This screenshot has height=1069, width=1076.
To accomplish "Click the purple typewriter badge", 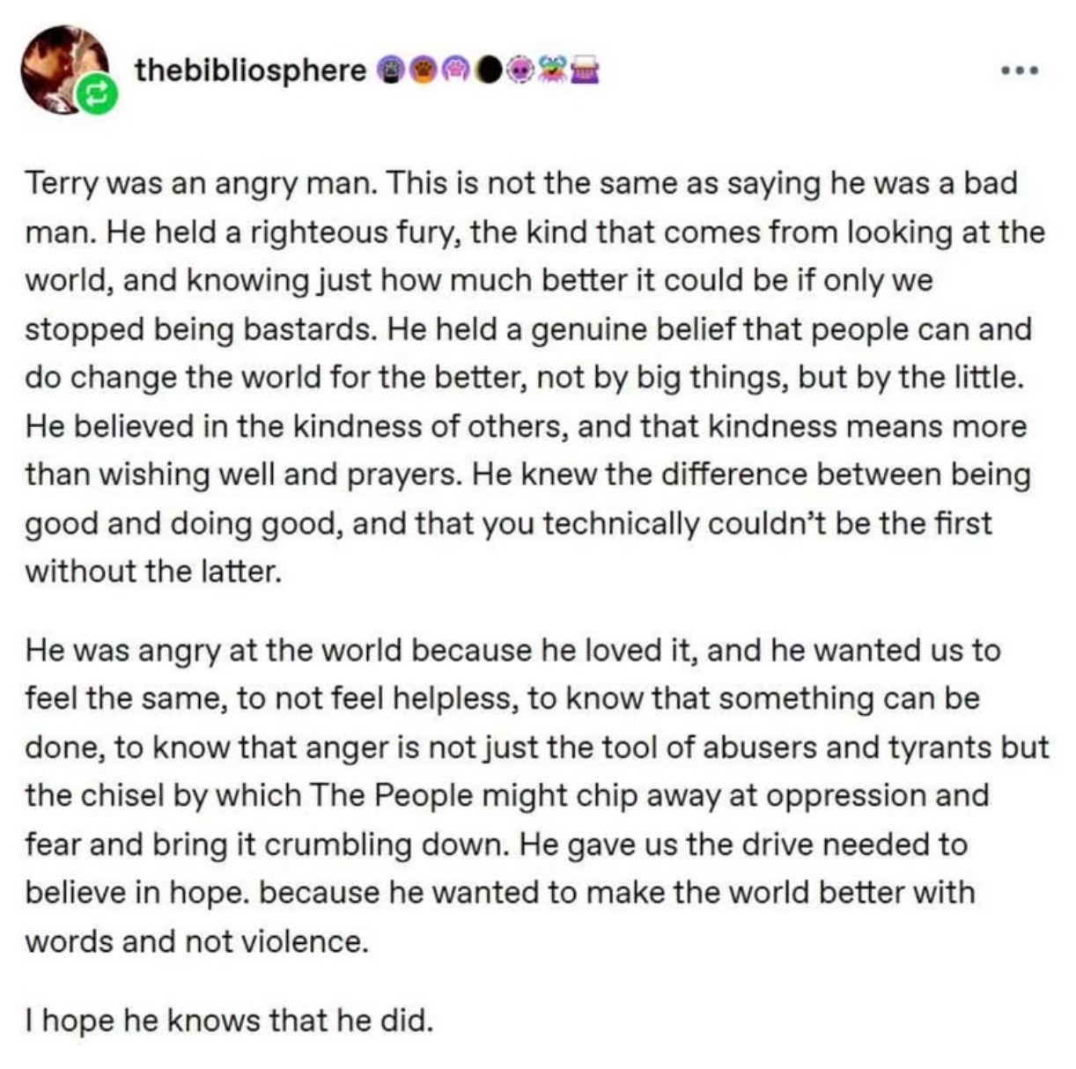I will (x=586, y=70).
